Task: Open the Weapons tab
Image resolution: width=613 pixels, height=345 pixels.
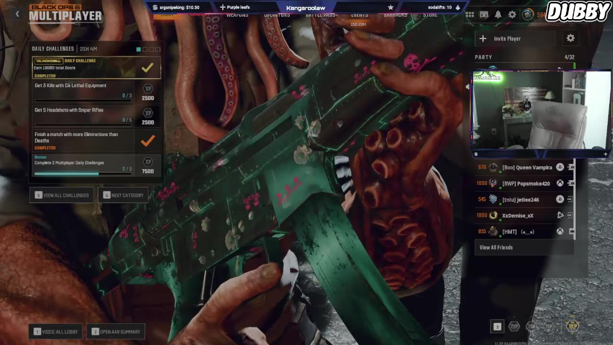Action: tap(237, 15)
